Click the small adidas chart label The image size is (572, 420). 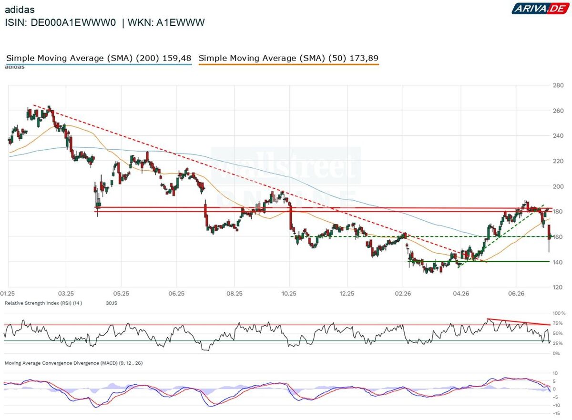point(14,67)
